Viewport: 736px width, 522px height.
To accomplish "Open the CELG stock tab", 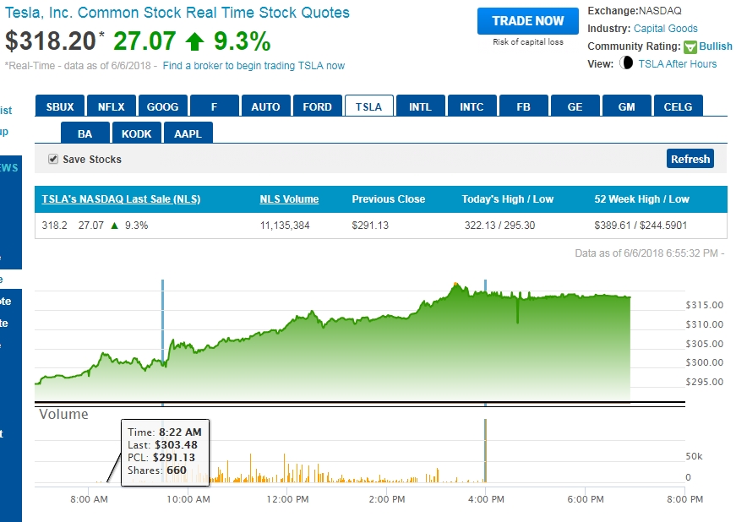I will tap(679, 106).
